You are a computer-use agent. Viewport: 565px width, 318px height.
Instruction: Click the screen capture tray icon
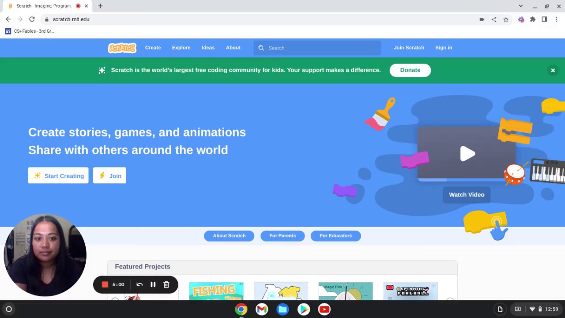tap(518, 309)
